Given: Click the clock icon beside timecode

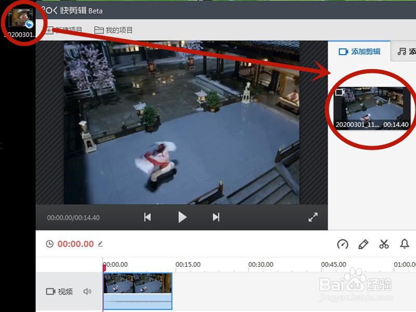Looking at the screenshot, I should [x=49, y=244].
